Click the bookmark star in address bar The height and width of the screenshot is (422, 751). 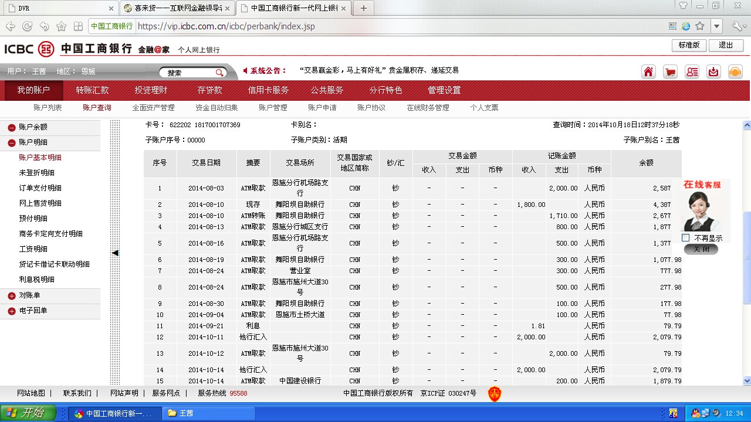pyautogui.click(x=700, y=26)
